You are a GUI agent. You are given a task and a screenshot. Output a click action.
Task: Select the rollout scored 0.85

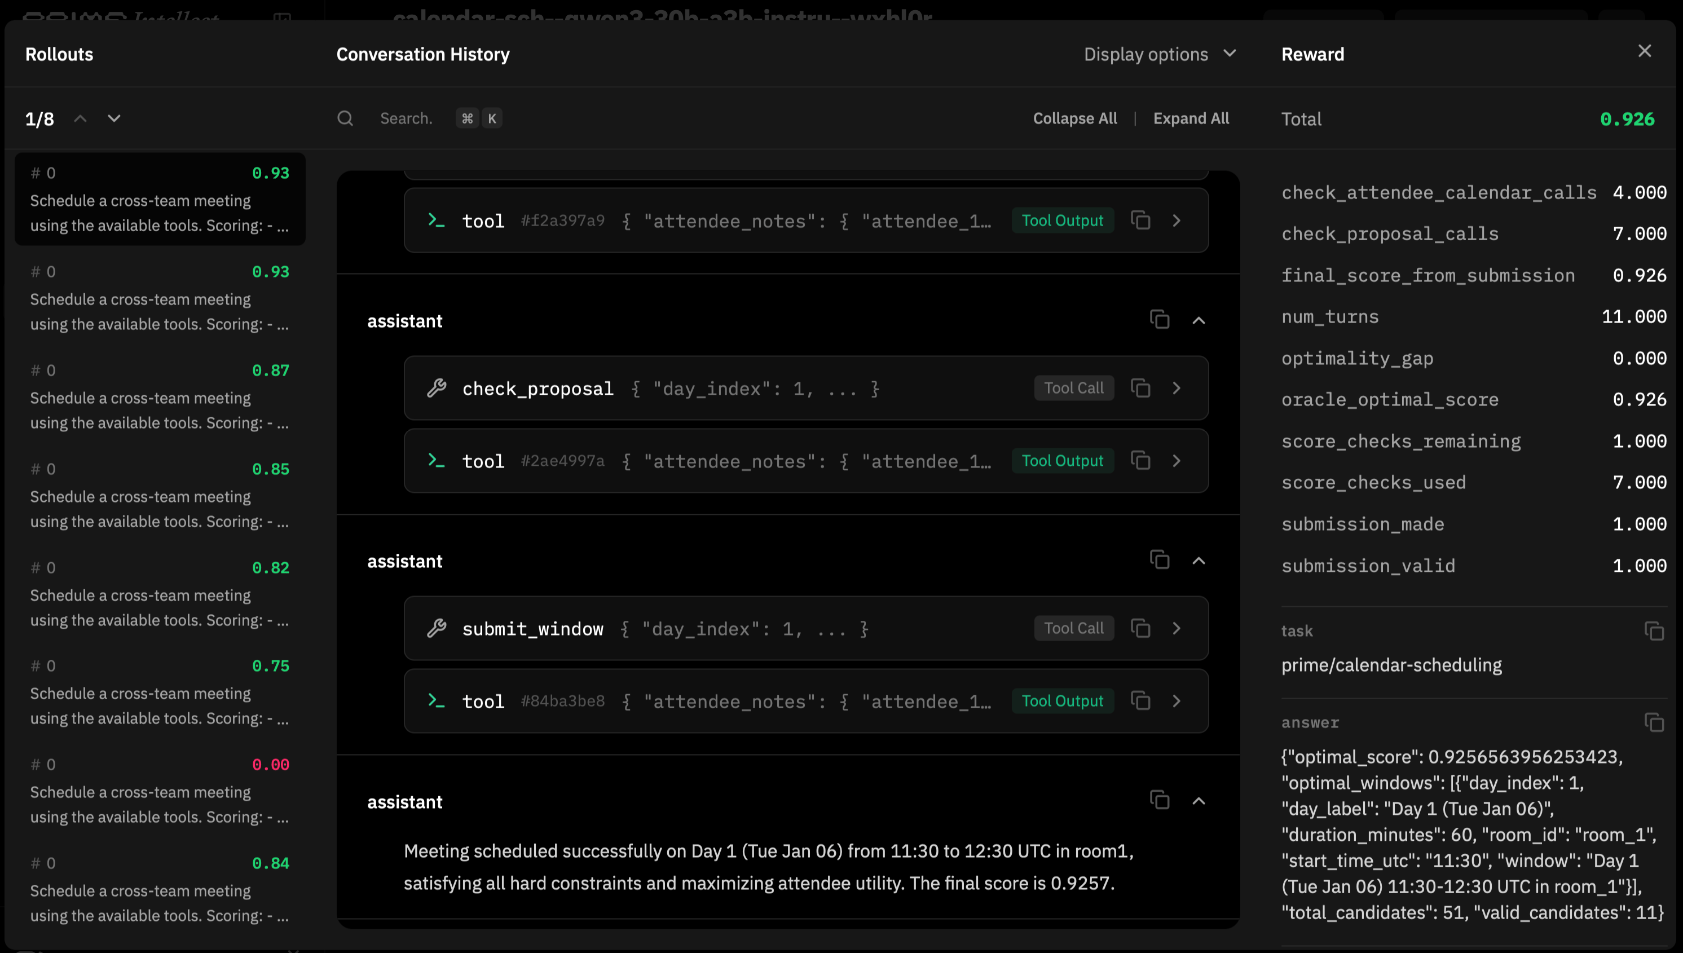click(x=160, y=496)
